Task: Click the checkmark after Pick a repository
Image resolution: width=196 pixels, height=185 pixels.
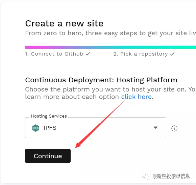Action: click(x=172, y=54)
